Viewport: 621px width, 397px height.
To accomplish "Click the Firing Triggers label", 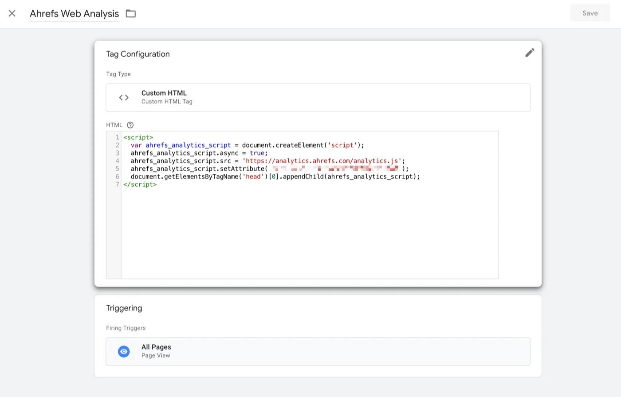I will (x=126, y=328).
